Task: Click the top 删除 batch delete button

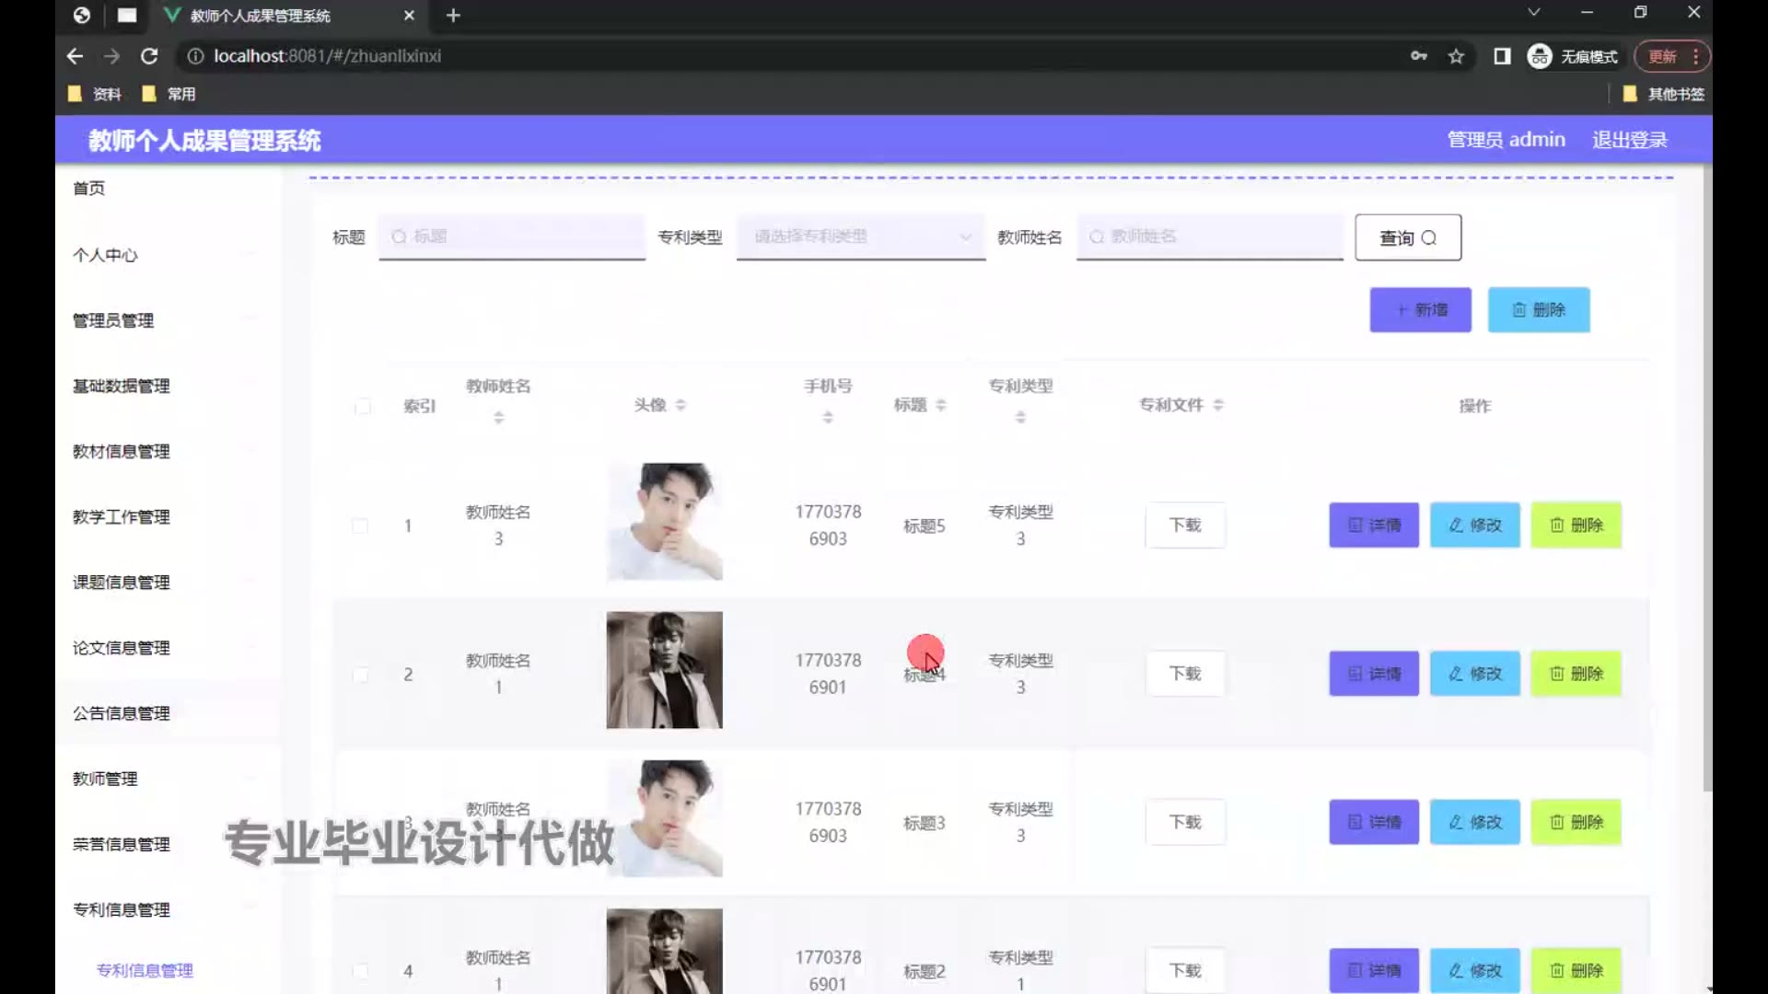Action: 1539,310
